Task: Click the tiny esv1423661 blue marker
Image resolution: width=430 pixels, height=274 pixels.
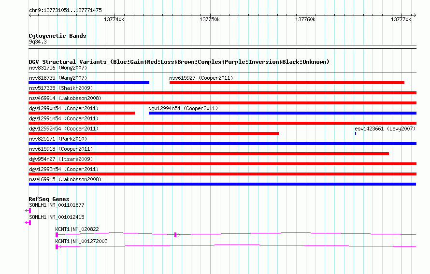Action: 356,133
